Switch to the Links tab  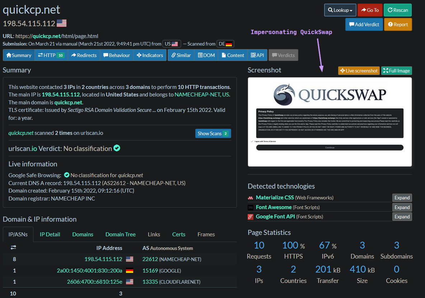pyautogui.click(x=154, y=235)
